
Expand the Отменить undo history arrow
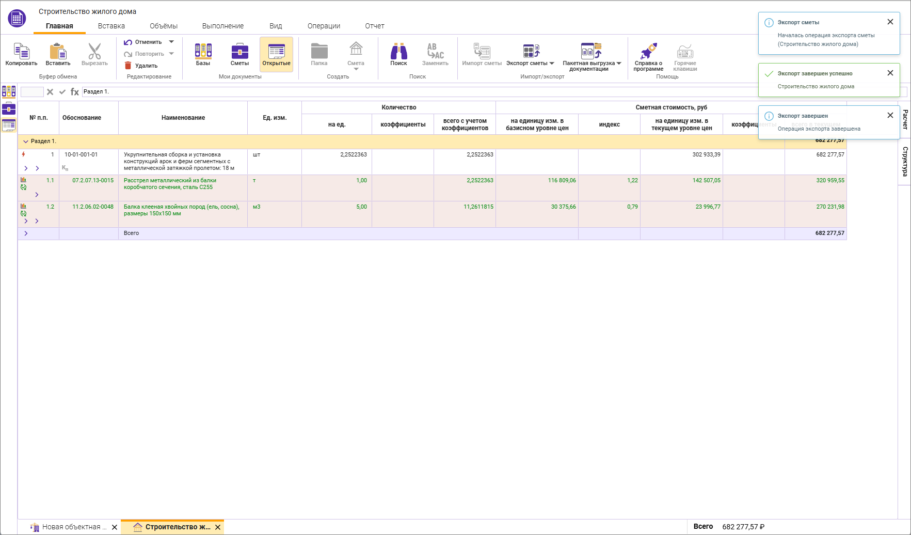[171, 42]
